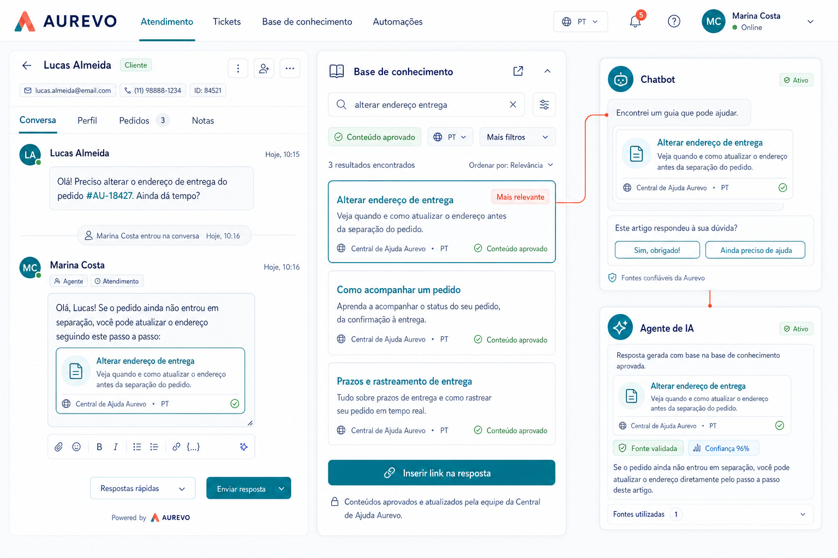
Task: Open the article card inside Marina's reply
Action: tap(151, 381)
